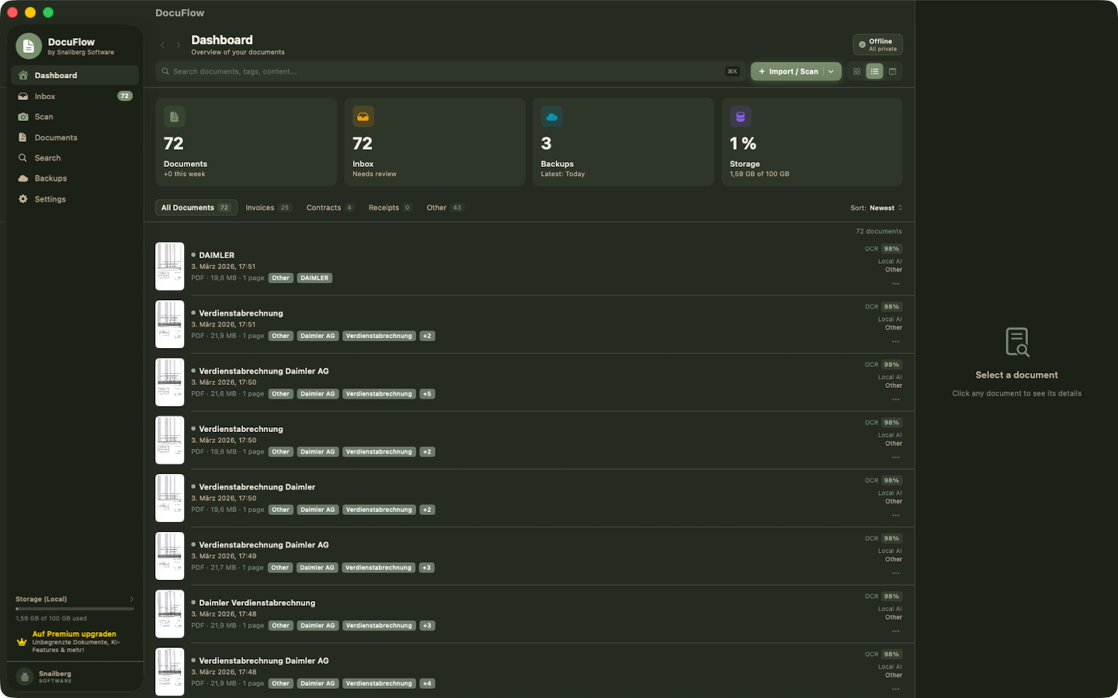Open the Backups cloud item
The height and width of the screenshot is (698, 1118).
[x=75, y=178]
